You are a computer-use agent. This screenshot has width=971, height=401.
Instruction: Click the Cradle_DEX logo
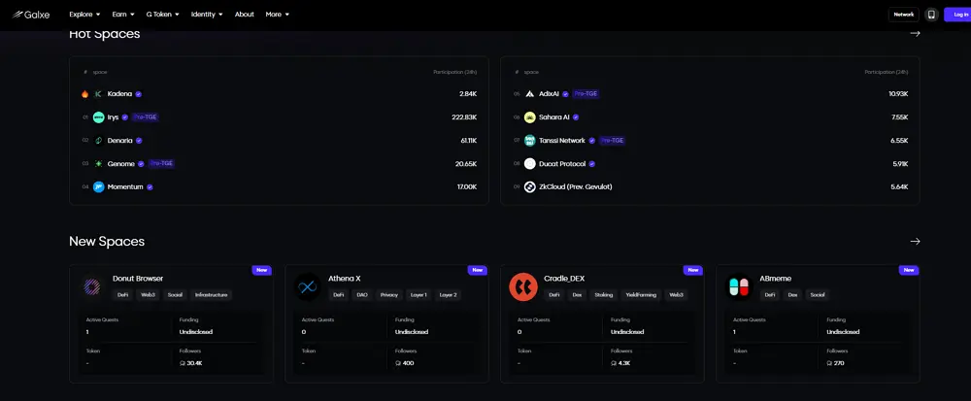pos(522,286)
